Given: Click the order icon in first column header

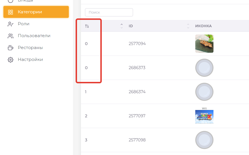Looking at the screenshot, I should click(x=87, y=26).
